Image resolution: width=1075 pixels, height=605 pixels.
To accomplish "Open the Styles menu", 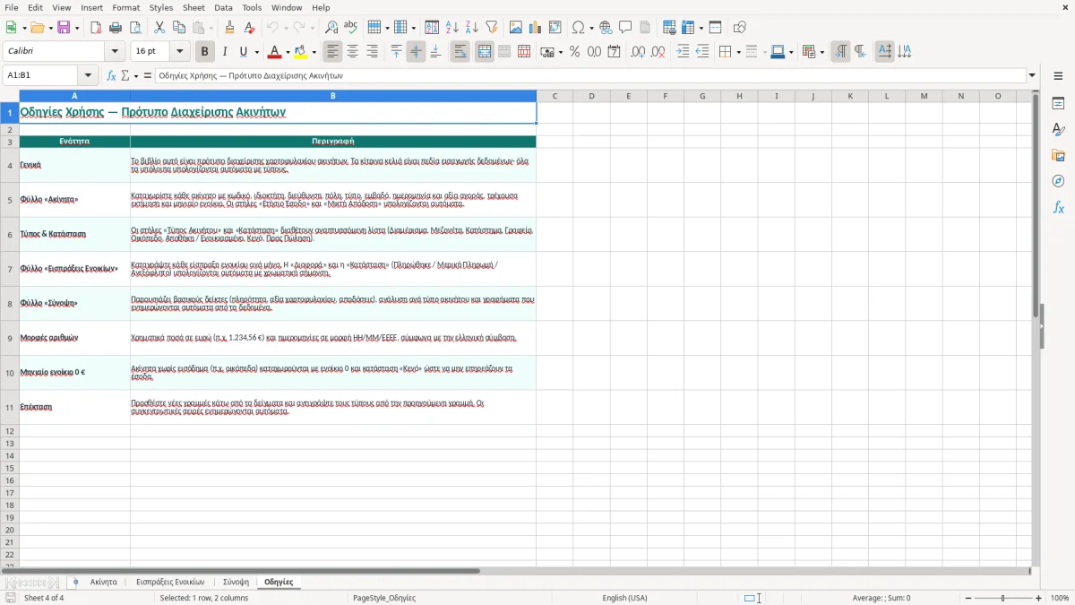I will point(161,7).
